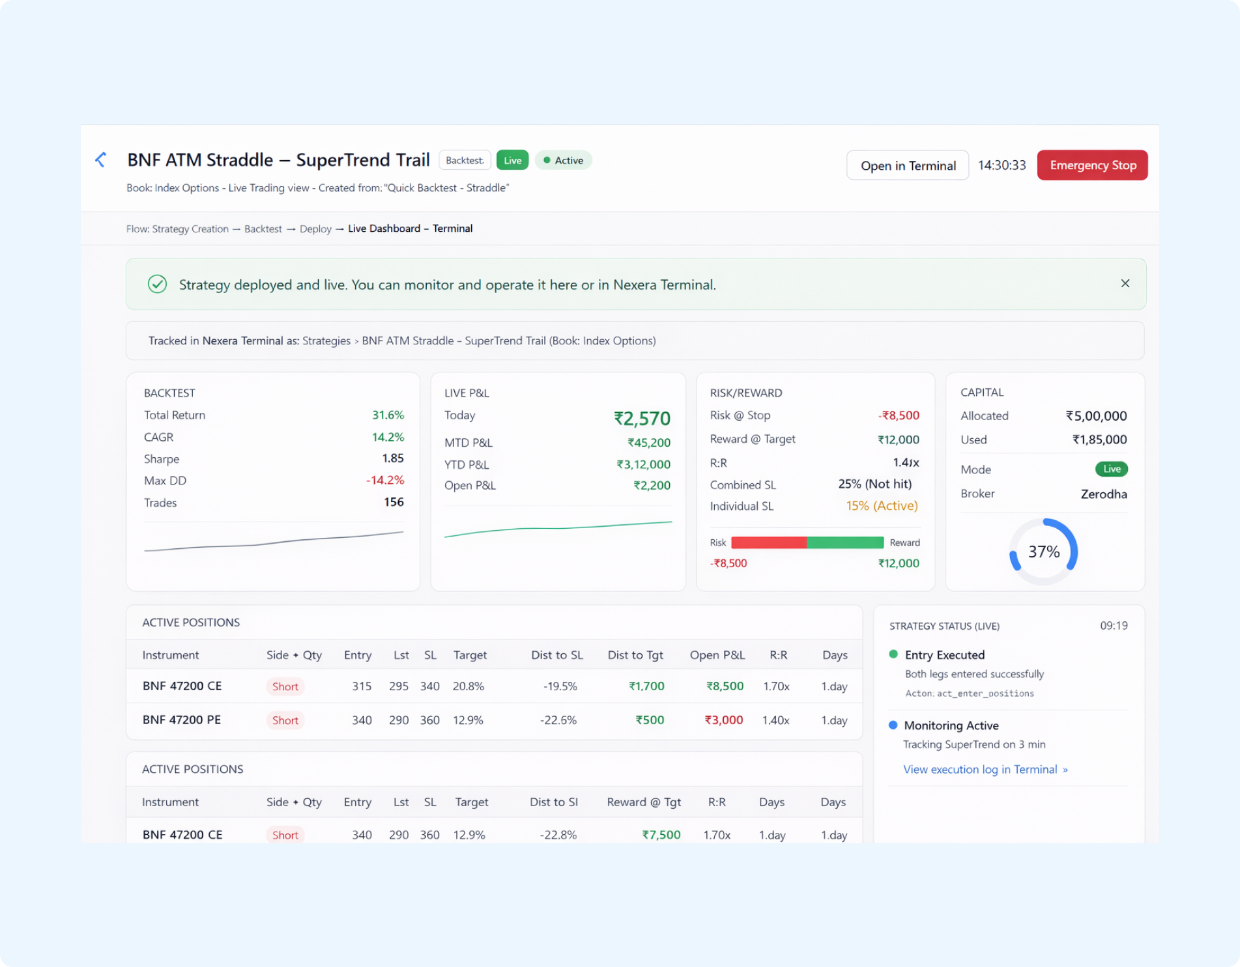Dismiss the strategy deployed banner
The height and width of the screenshot is (967, 1240).
point(1125,283)
